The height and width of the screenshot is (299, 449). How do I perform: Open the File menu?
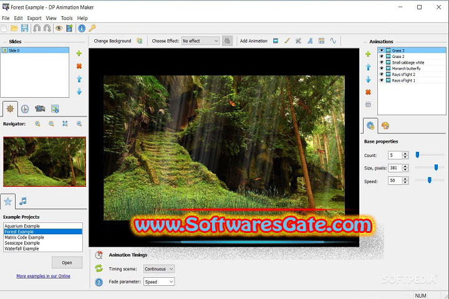6,18
